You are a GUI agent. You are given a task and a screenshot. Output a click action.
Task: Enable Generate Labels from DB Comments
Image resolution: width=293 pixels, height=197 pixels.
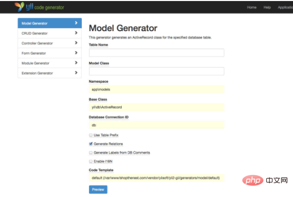point(91,153)
